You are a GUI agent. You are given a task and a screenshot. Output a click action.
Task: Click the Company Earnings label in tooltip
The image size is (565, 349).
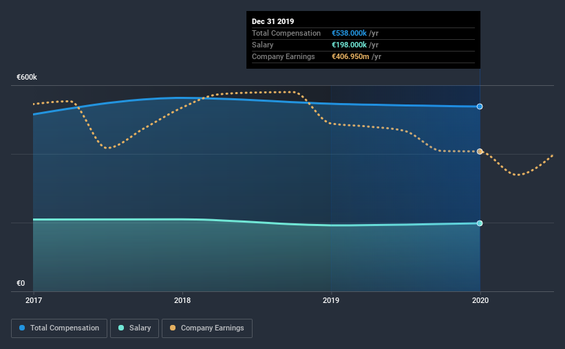pyautogui.click(x=284, y=56)
